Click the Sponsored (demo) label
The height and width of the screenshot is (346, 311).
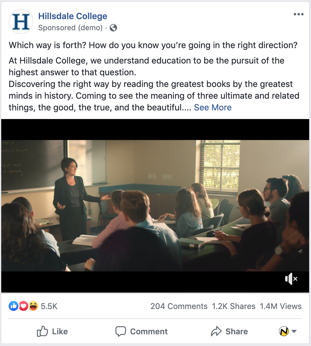click(x=70, y=28)
